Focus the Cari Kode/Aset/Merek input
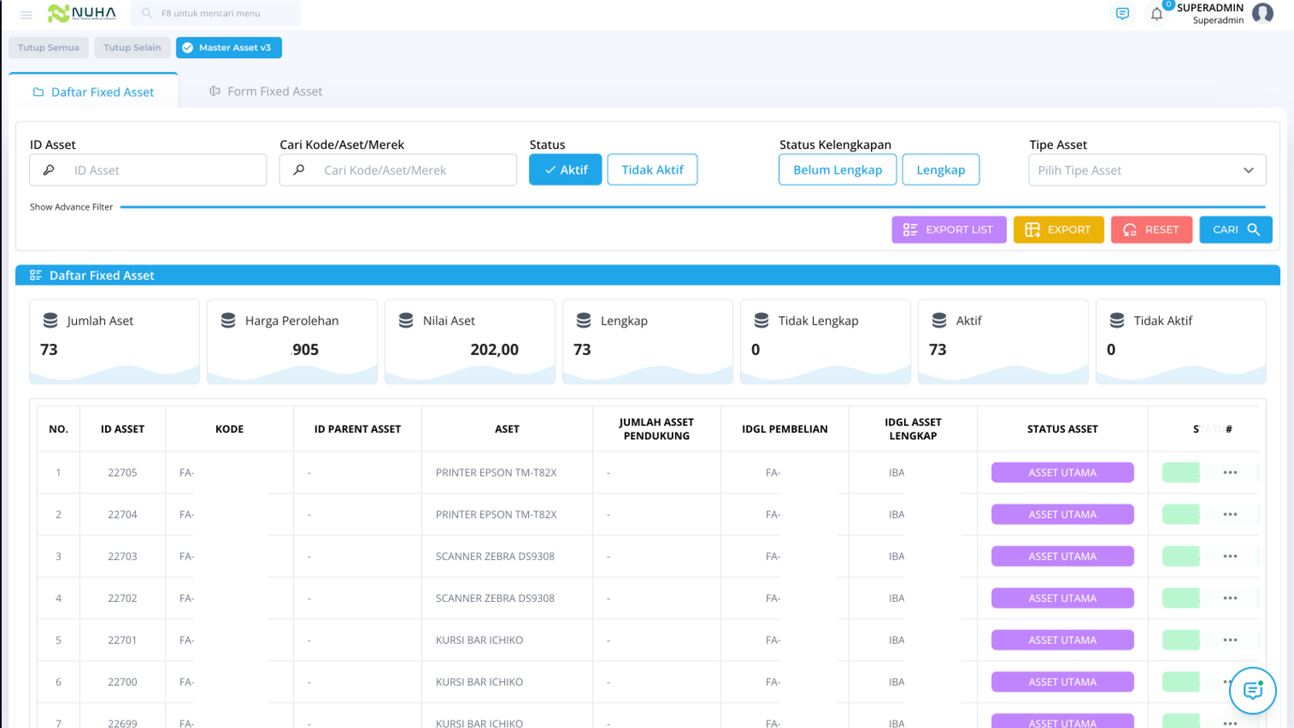 click(398, 170)
